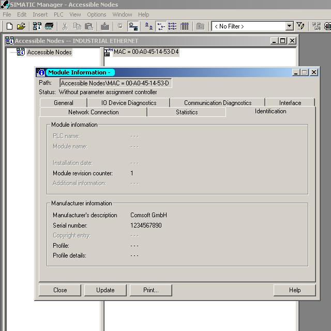Switch view with the Details icon
The width and height of the screenshot is (331, 331).
(184, 26)
